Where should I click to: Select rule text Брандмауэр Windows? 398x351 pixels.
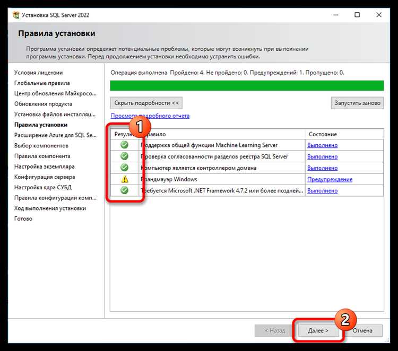(x=169, y=179)
